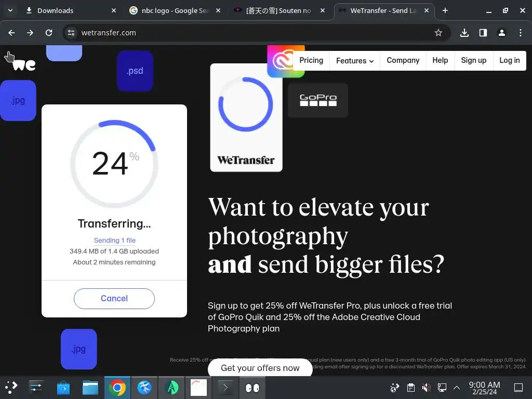This screenshot has width=532, height=399.
Task: Click the Get your offers now button
Action: pyautogui.click(x=260, y=368)
